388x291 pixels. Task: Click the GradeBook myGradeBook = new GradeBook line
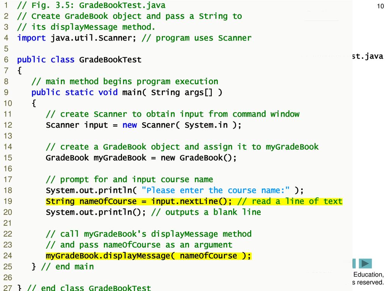pyautogui.click(x=141, y=158)
